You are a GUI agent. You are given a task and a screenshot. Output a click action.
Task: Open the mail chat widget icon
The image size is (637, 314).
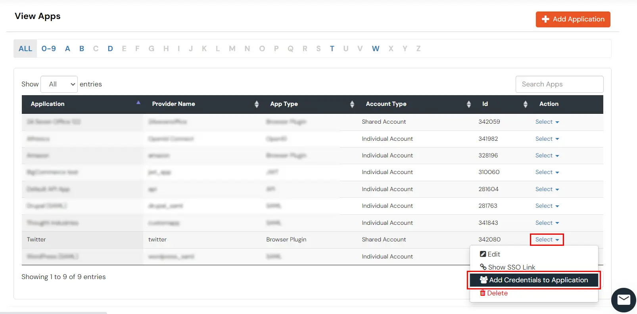pos(624,300)
